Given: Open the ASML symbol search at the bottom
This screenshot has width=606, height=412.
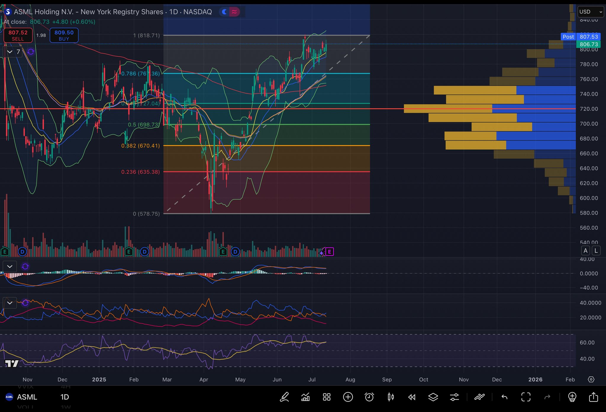Looking at the screenshot, I should (x=27, y=397).
